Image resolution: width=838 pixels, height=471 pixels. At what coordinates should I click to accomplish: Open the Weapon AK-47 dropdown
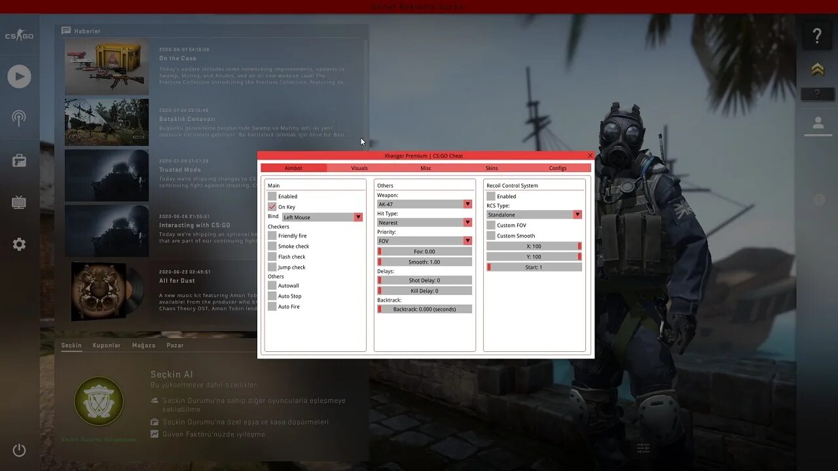tap(424, 204)
